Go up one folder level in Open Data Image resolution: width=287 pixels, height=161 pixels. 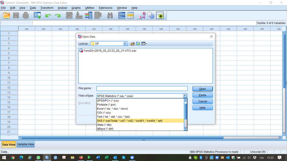[132, 44]
